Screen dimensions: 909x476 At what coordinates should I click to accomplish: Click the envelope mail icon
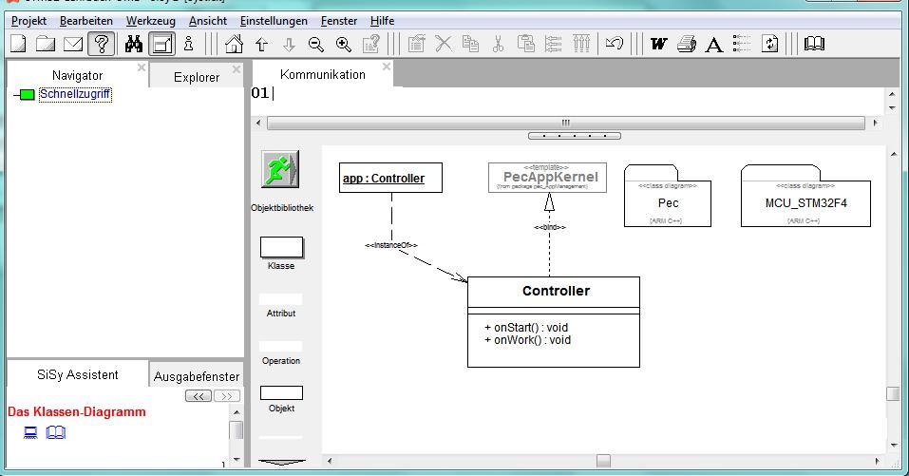[73, 44]
